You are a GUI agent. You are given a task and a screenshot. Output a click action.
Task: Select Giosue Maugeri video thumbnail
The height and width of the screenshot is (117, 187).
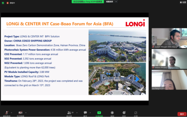(169, 38)
